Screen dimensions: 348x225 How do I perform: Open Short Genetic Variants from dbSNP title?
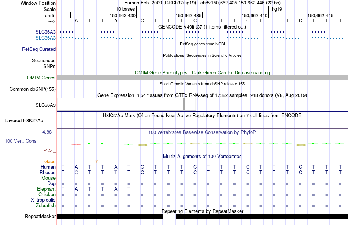point(202,84)
